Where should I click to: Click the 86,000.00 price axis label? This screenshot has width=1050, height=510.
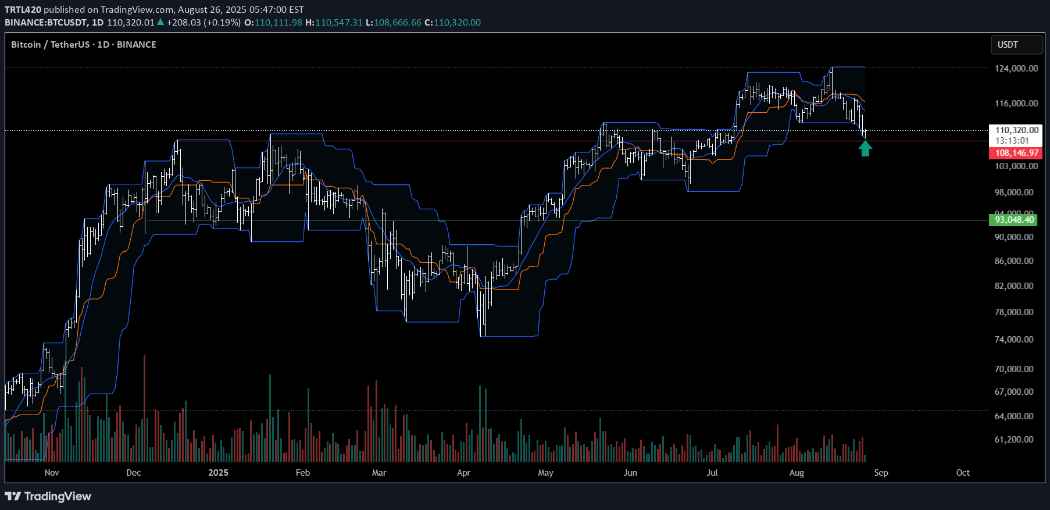pyautogui.click(x=1014, y=261)
